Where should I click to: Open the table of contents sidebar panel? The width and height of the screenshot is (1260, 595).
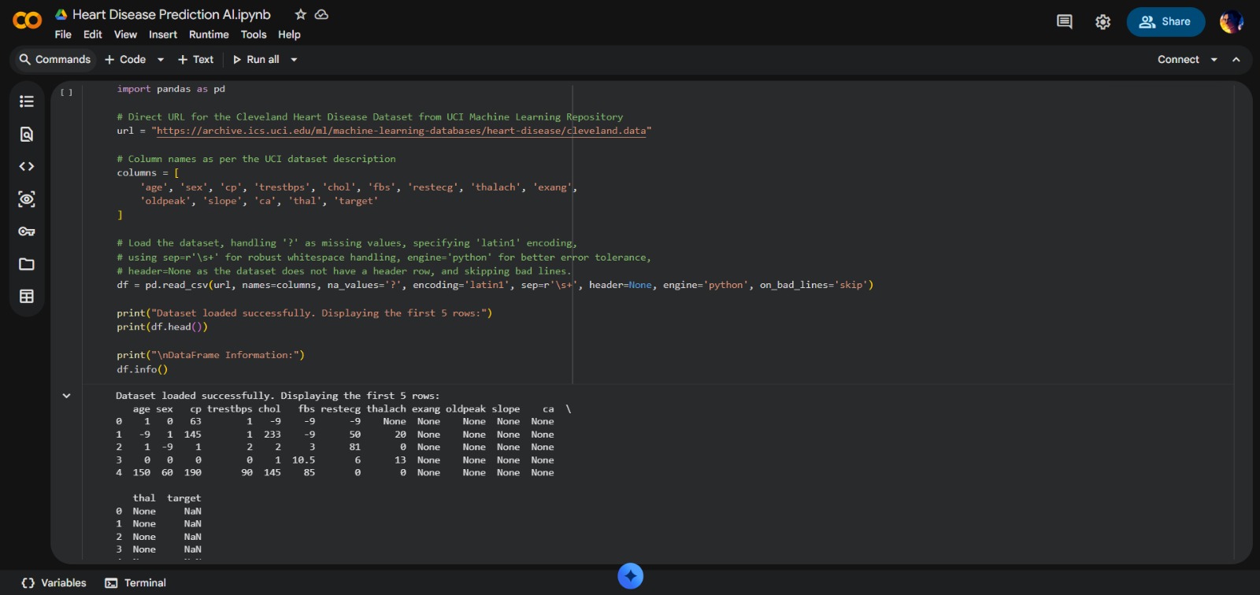pos(27,102)
